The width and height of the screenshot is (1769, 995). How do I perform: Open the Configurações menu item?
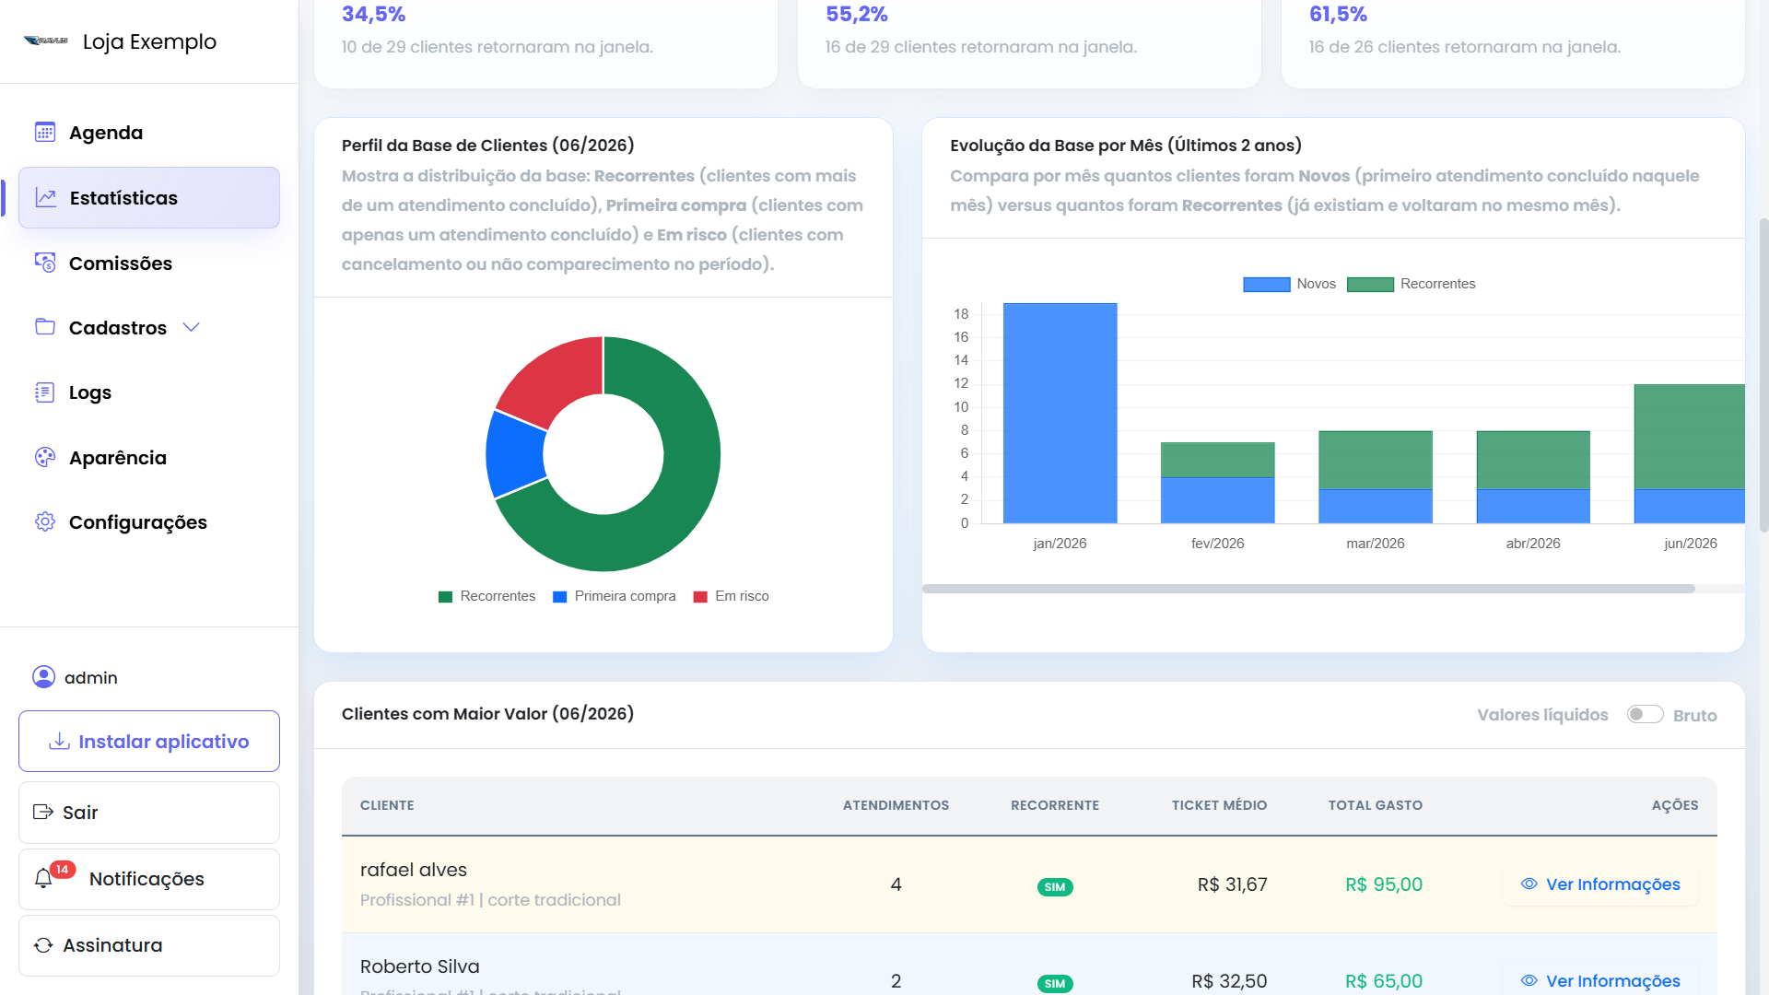tap(148, 521)
